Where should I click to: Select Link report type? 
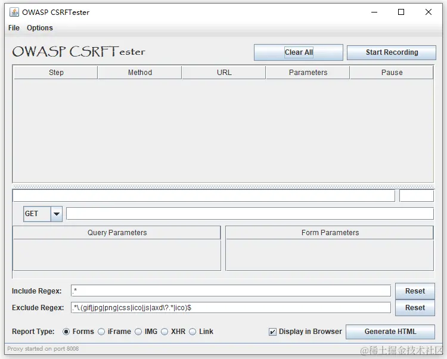coord(193,332)
